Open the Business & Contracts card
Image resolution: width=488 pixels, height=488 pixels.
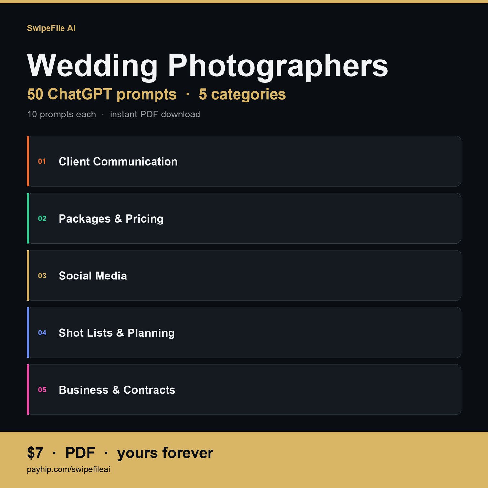pos(244,390)
